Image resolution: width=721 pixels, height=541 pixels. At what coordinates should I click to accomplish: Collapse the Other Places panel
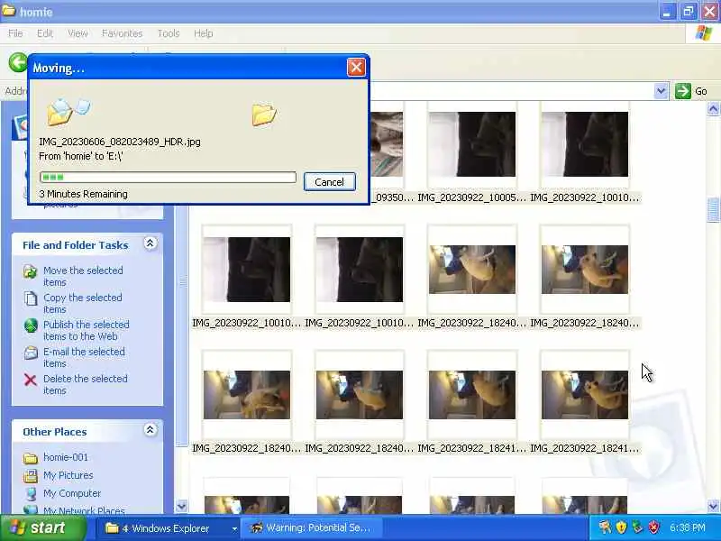coord(150,430)
